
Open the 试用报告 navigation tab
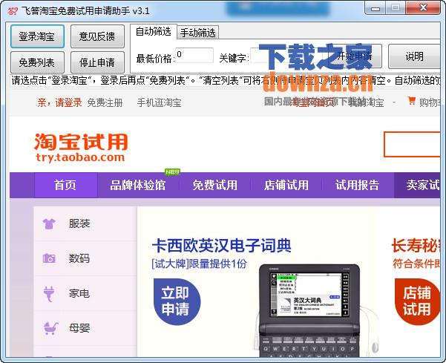pyautogui.click(x=358, y=185)
